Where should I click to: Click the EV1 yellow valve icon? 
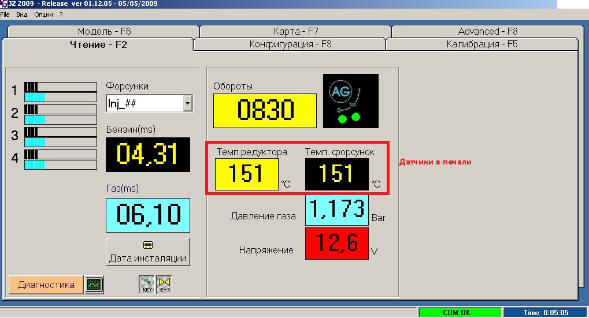(x=164, y=285)
